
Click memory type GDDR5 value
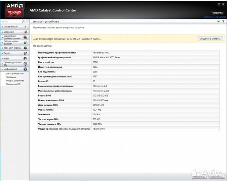[x=96, y=114]
